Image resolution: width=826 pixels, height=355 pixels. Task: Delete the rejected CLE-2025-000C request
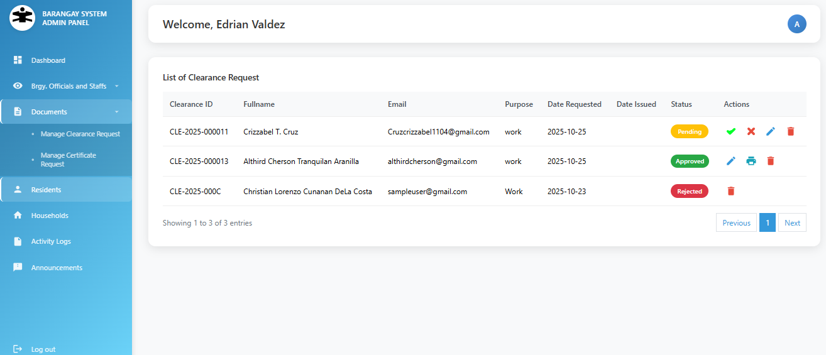[x=730, y=191]
